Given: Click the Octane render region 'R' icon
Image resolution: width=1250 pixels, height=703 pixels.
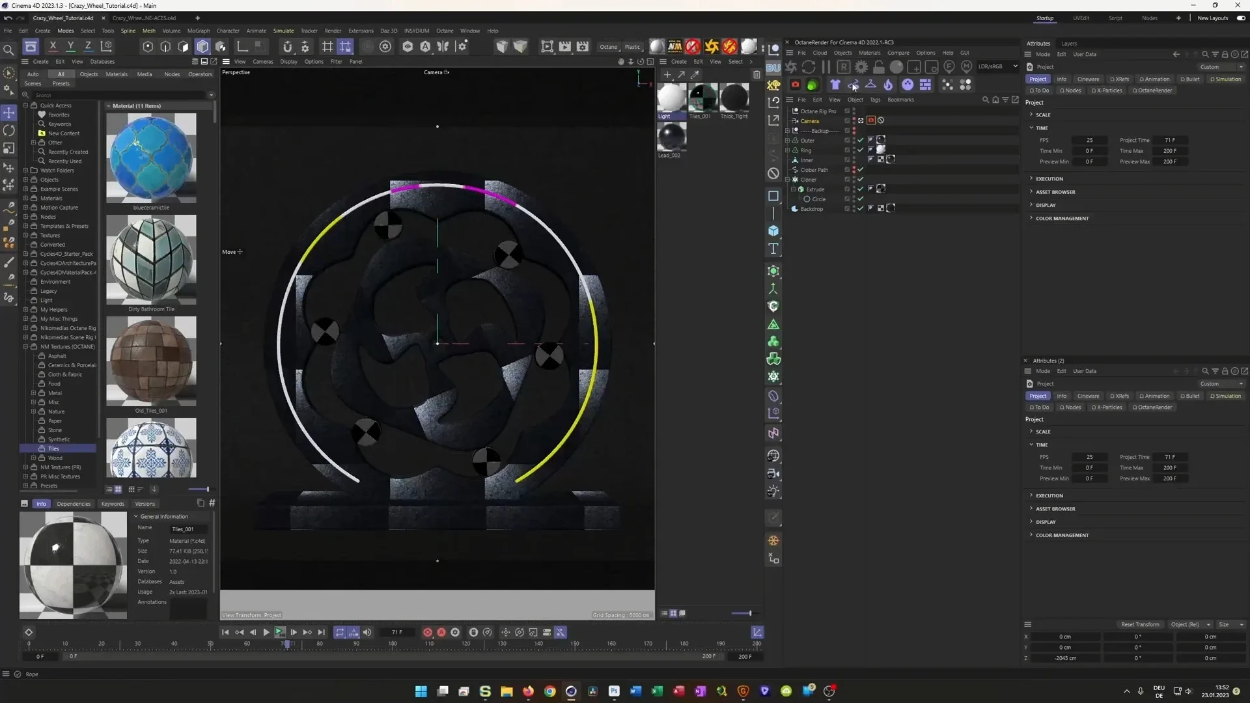Looking at the screenshot, I should point(844,66).
